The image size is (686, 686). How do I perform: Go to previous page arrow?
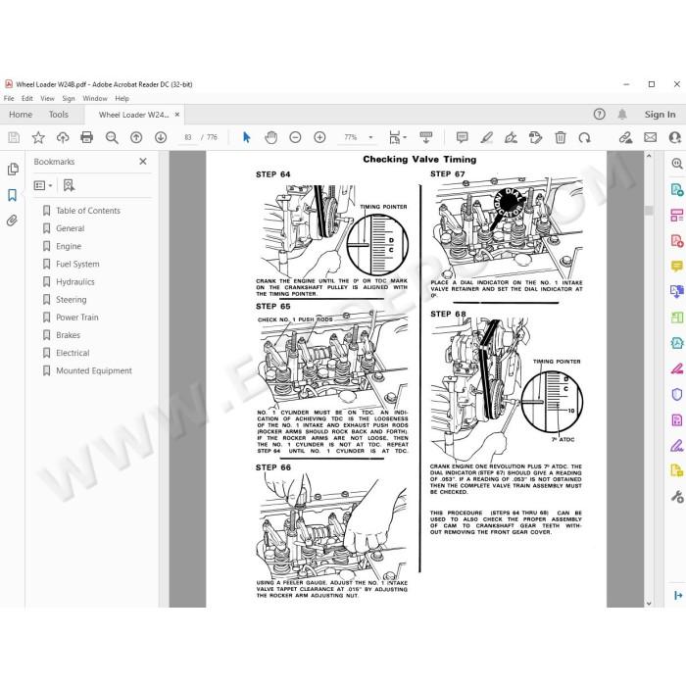point(136,137)
